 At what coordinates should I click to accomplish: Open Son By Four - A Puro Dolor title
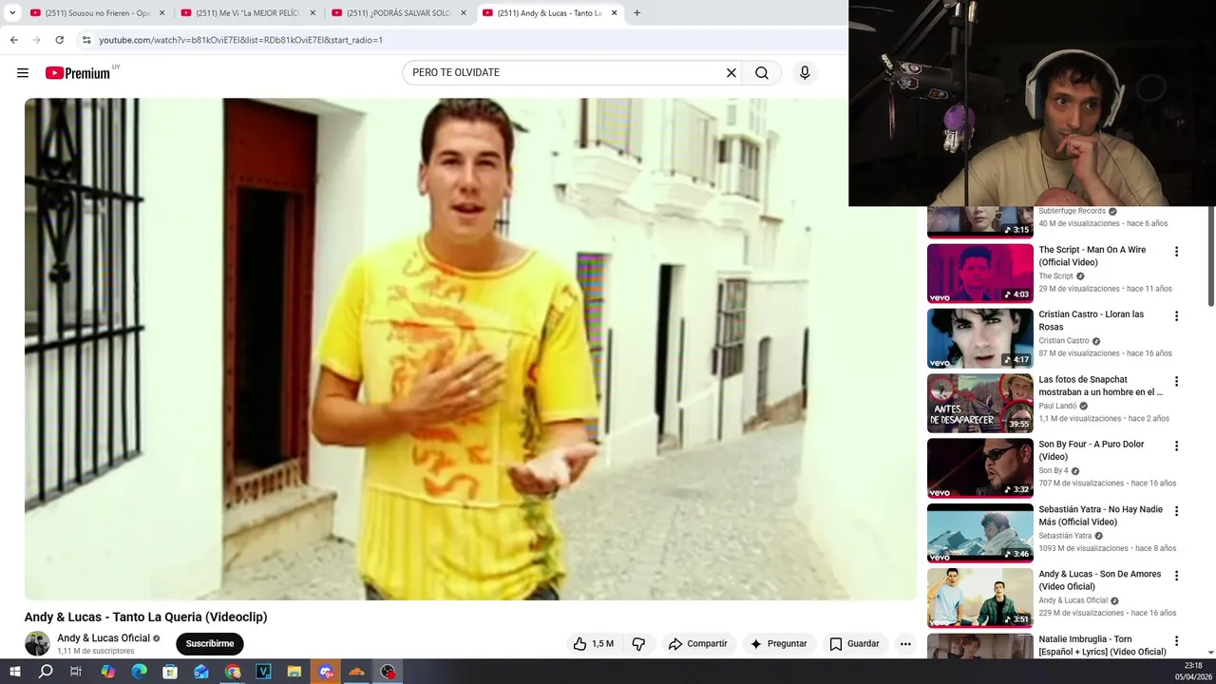pyautogui.click(x=1092, y=450)
